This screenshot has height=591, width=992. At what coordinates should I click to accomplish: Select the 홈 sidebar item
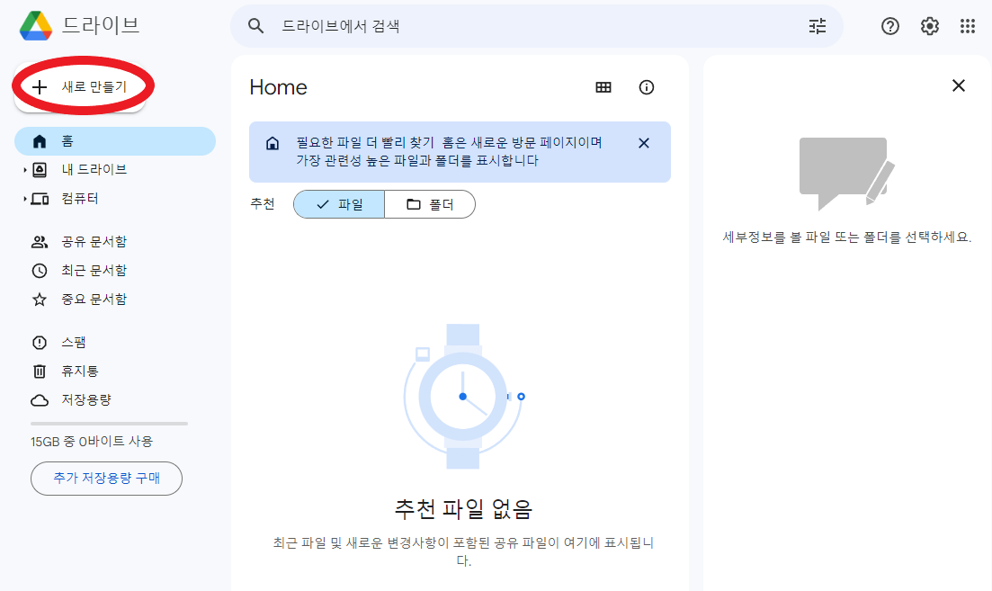(x=85, y=141)
